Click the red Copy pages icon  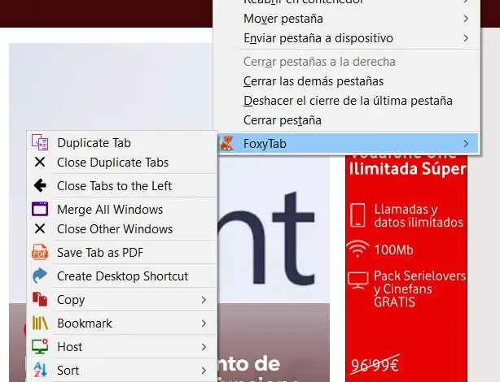click(x=40, y=299)
